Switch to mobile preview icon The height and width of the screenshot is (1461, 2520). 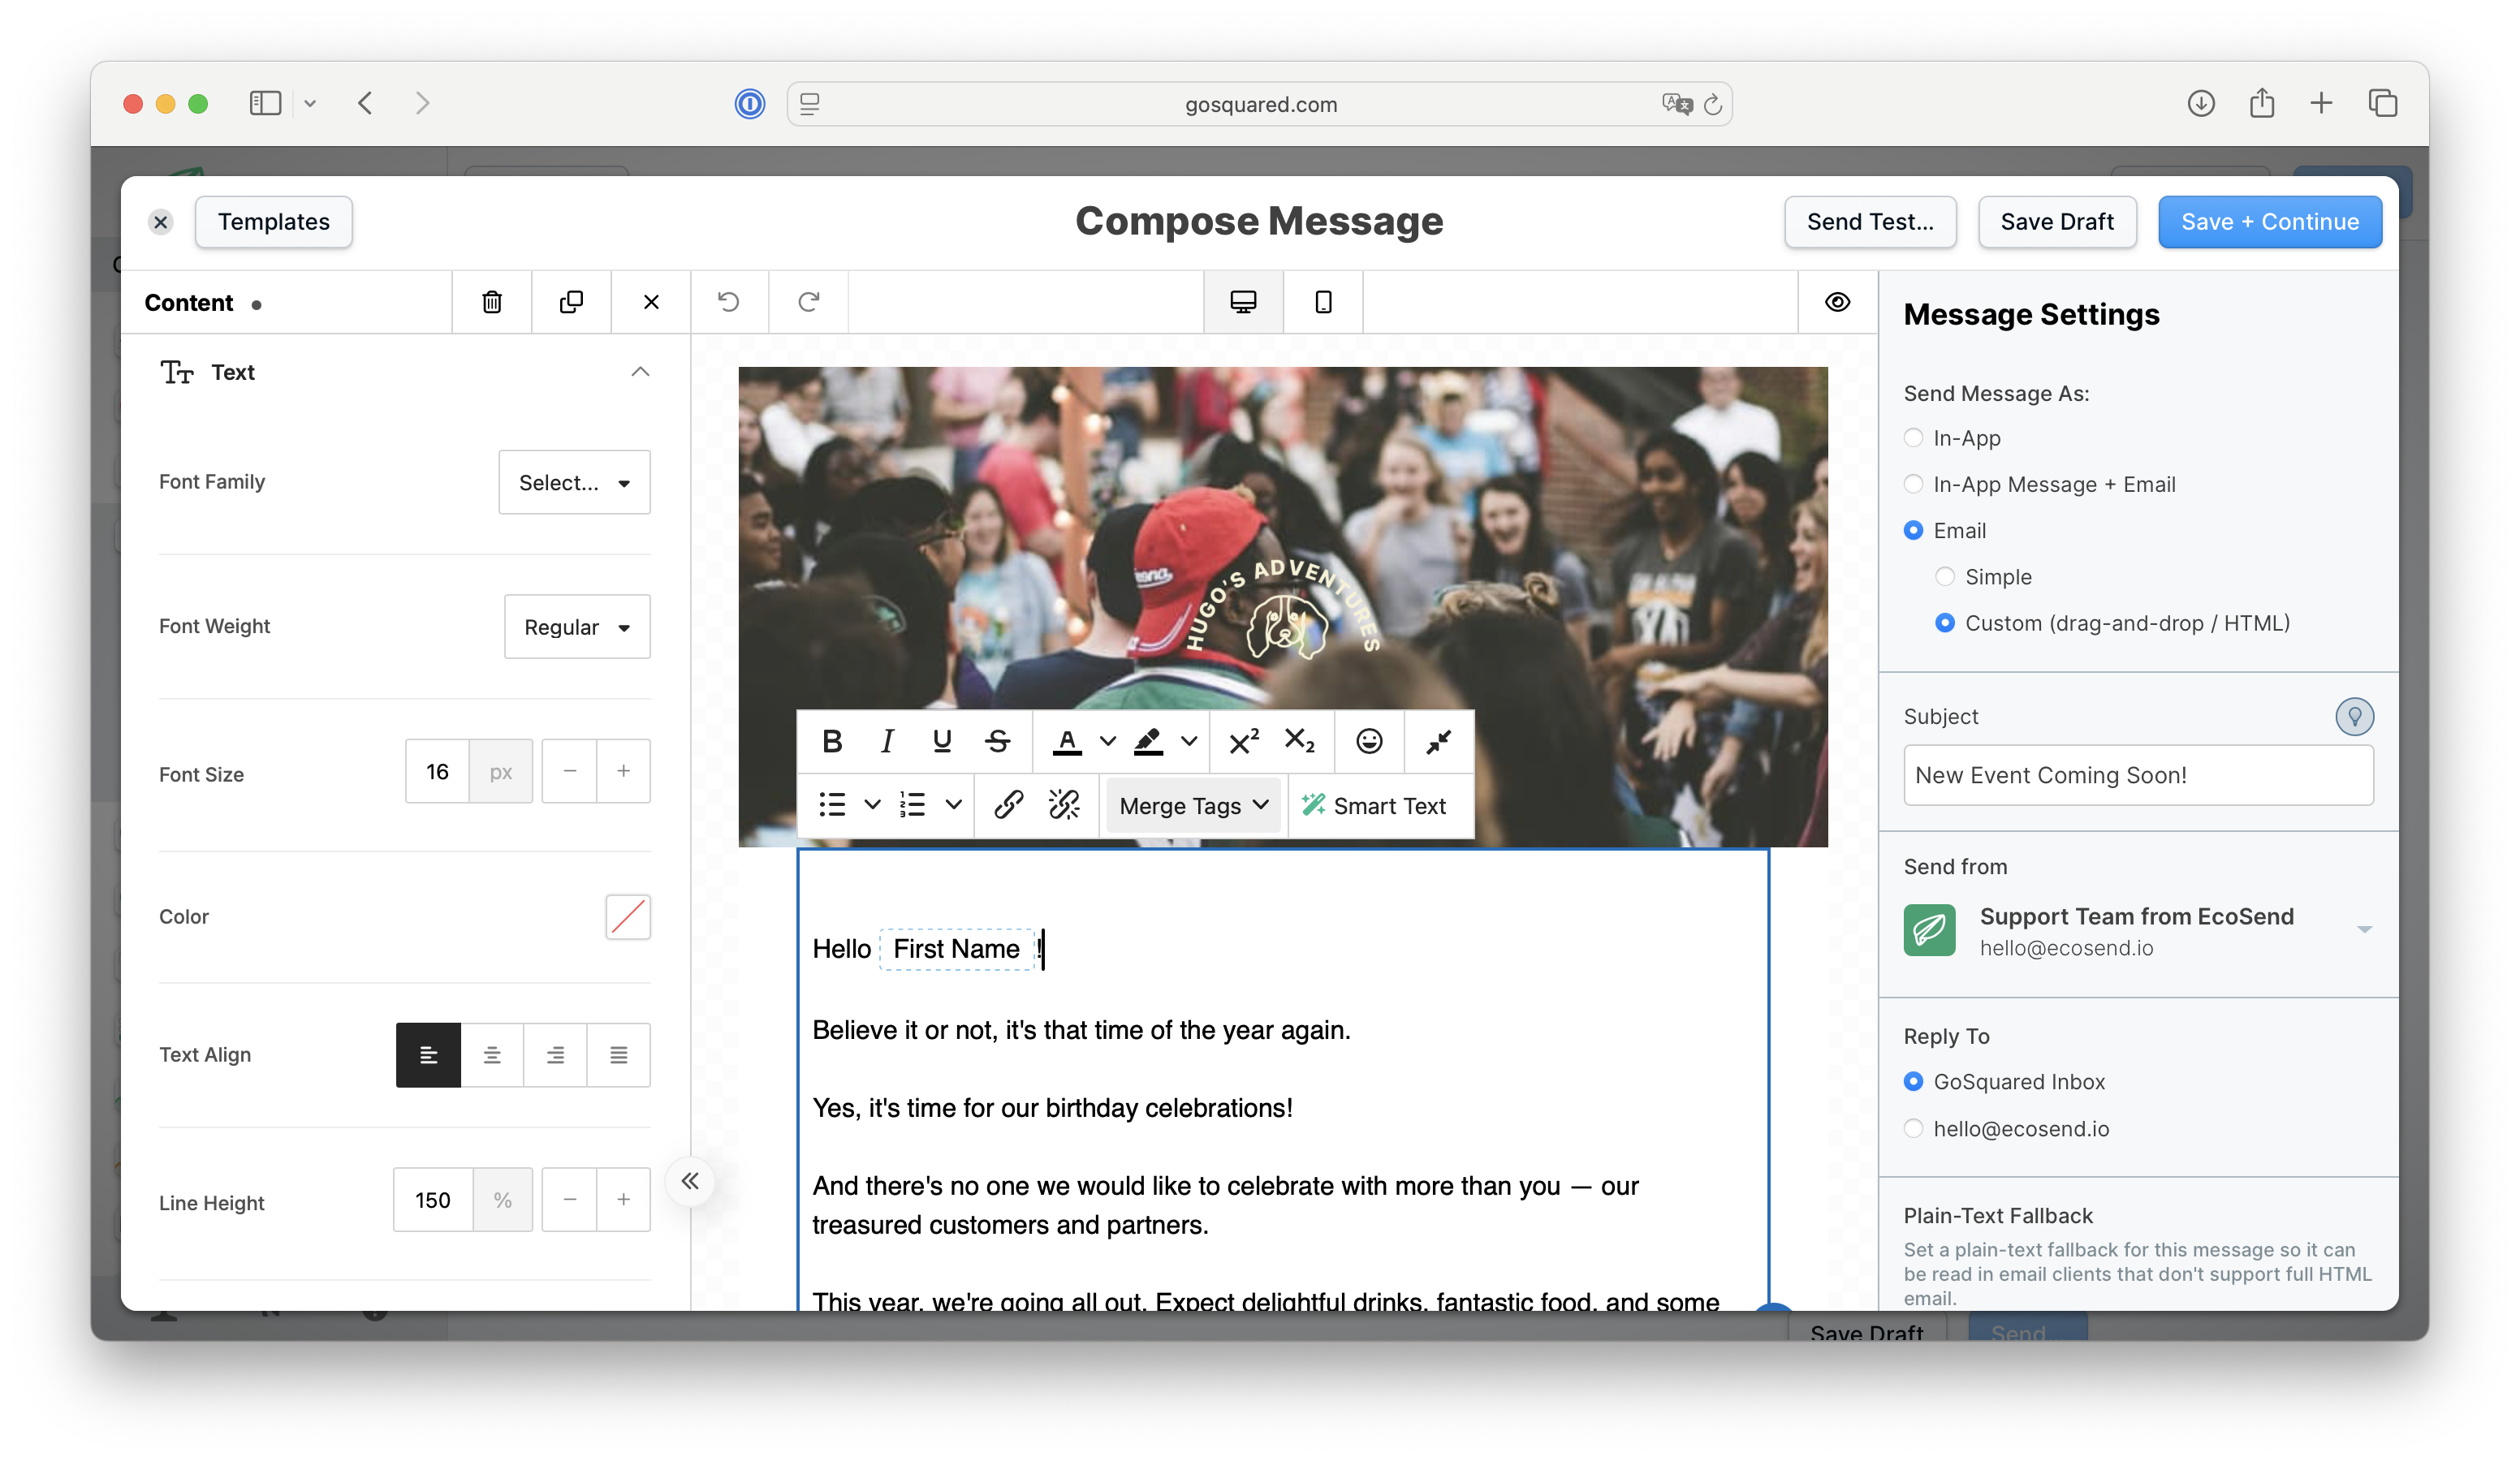point(1322,302)
